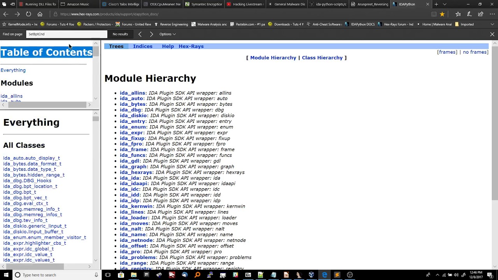Viewport: 498px width, 280px height.
Task: Open ida_dbg.bpt_t class link
Action: tap(19, 192)
